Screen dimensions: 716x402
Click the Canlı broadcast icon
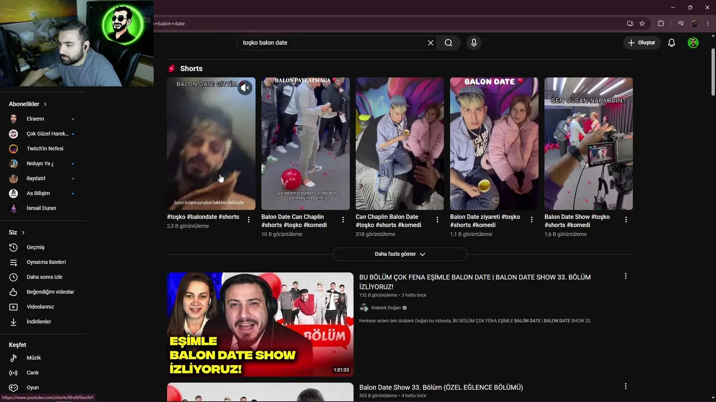tap(14, 372)
